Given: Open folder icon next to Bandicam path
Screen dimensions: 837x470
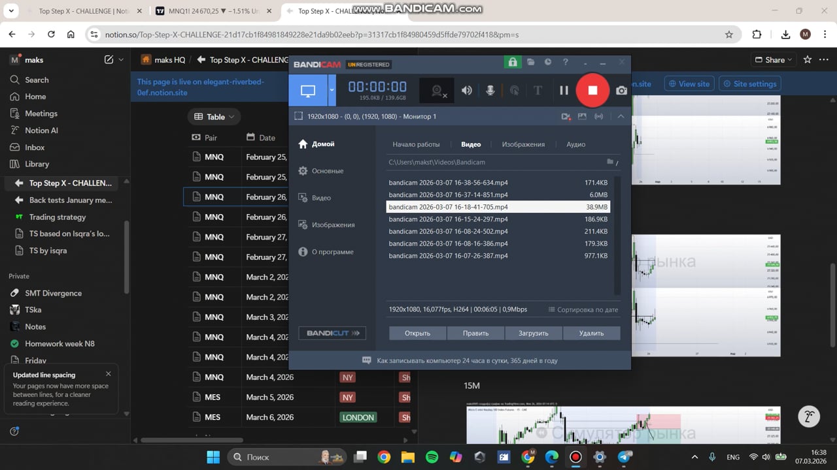Looking at the screenshot, I should [610, 162].
